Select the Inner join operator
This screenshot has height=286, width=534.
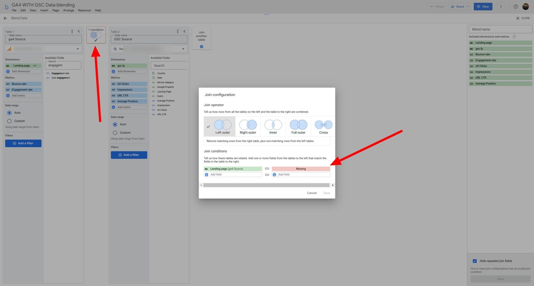[x=273, y=126]
